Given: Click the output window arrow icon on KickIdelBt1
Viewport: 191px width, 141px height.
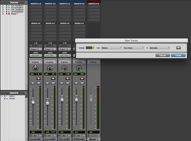Looking at the screenshot, I should pyautogui.click(x=40, y=136).
